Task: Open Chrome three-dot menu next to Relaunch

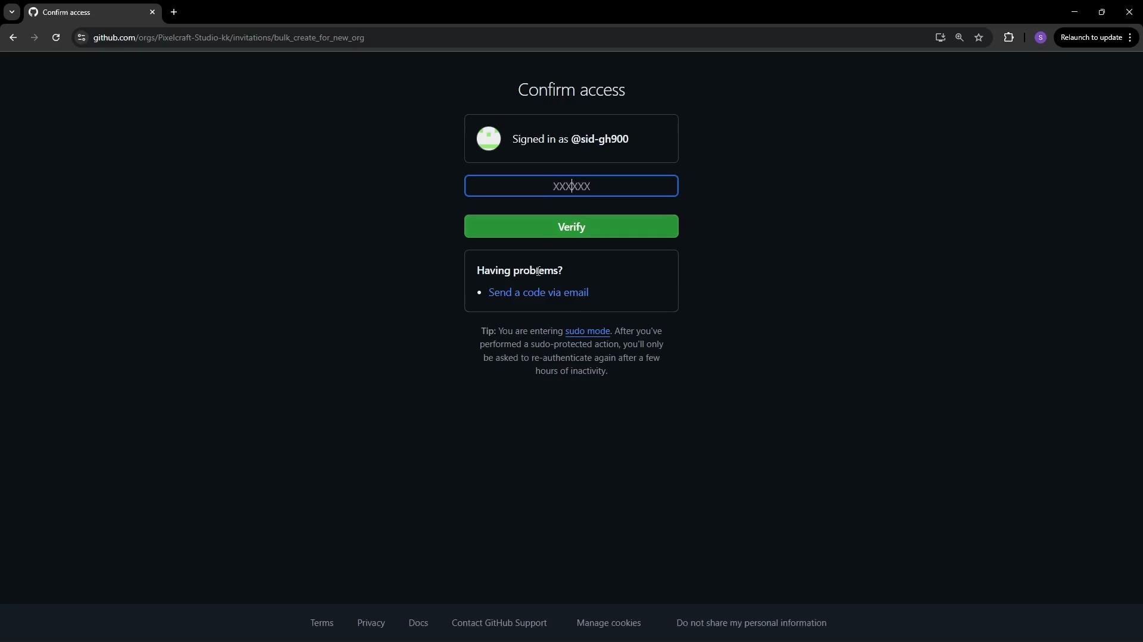Action: coord(1130,37)
